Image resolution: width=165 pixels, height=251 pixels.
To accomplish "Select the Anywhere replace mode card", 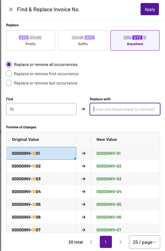I will [135, 40].
